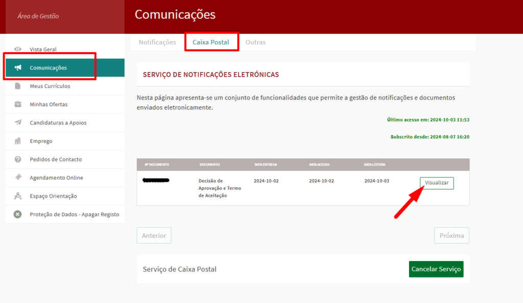The width and height of the screenshot is (523, 303).
Task: Go to next page with Próxima
Action: [451, 236]
